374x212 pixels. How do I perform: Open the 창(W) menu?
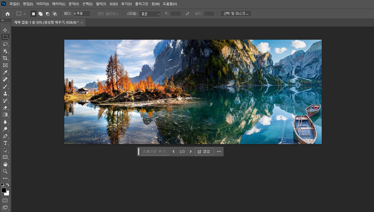[156, 4]
